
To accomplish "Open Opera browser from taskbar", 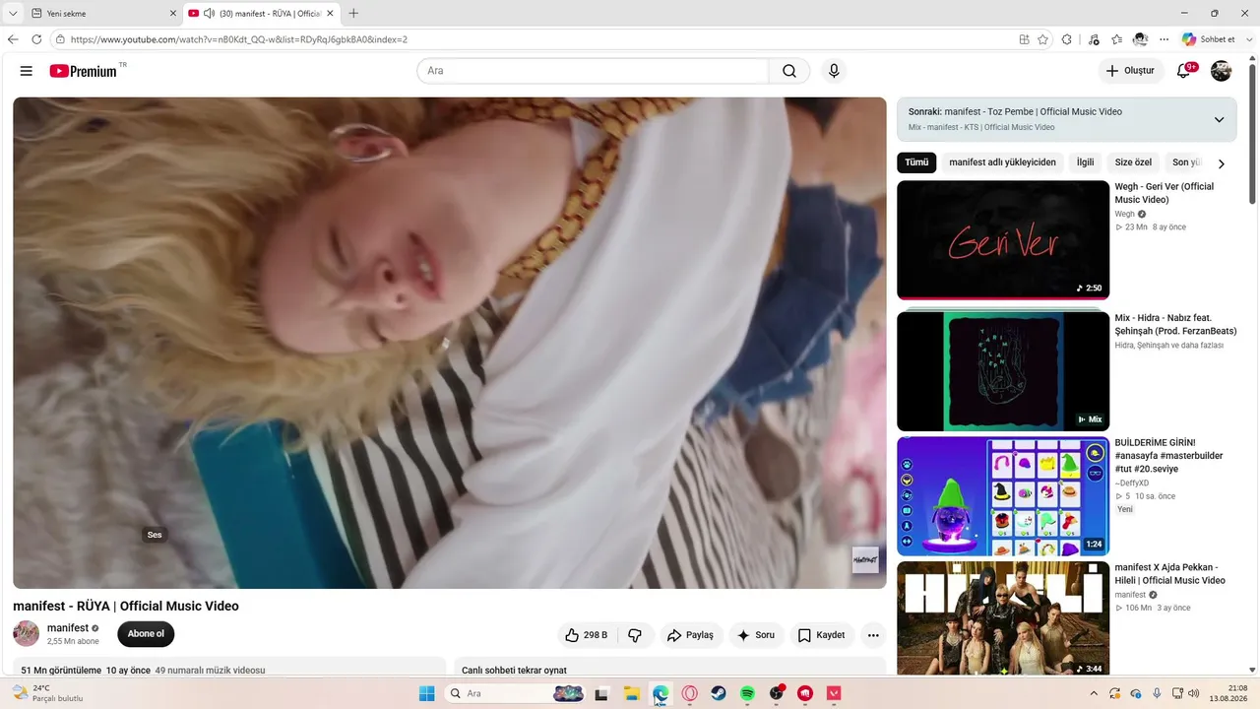I will pyautogui.click(x=689, y=693).
